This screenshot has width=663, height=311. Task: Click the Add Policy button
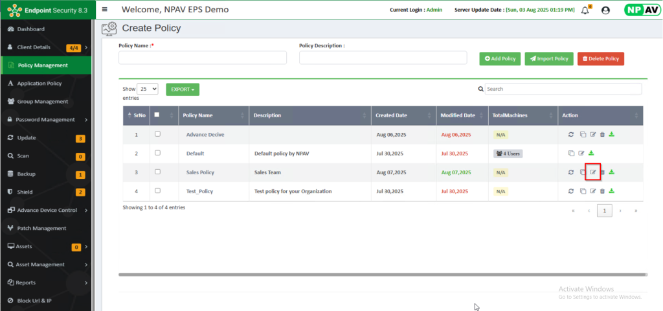(500, 59)
